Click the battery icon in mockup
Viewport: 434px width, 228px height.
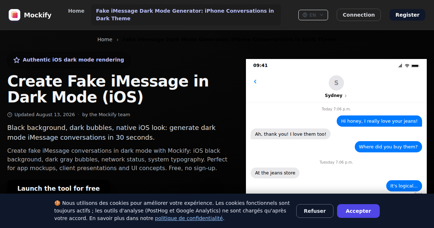coord(415,66)
